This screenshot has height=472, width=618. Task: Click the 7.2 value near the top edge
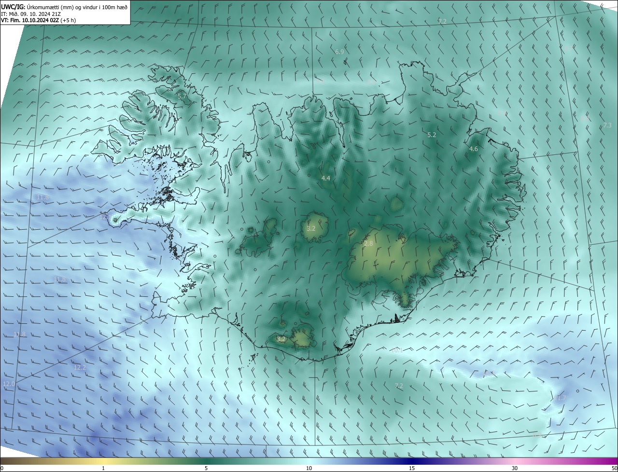click(x=442, y=22)
